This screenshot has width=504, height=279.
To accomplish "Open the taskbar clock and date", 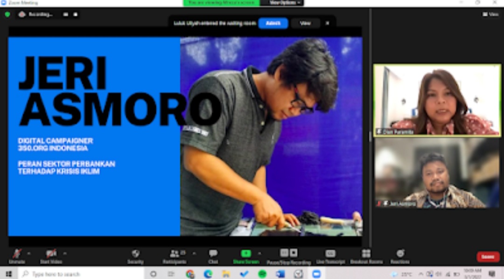I will (472, 274).
